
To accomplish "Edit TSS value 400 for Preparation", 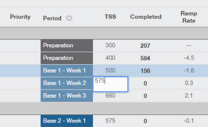I will click(110, 58).
